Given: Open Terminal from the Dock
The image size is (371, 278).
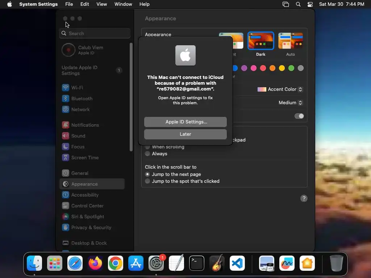Looking at the screenshot, I should 197,263.
